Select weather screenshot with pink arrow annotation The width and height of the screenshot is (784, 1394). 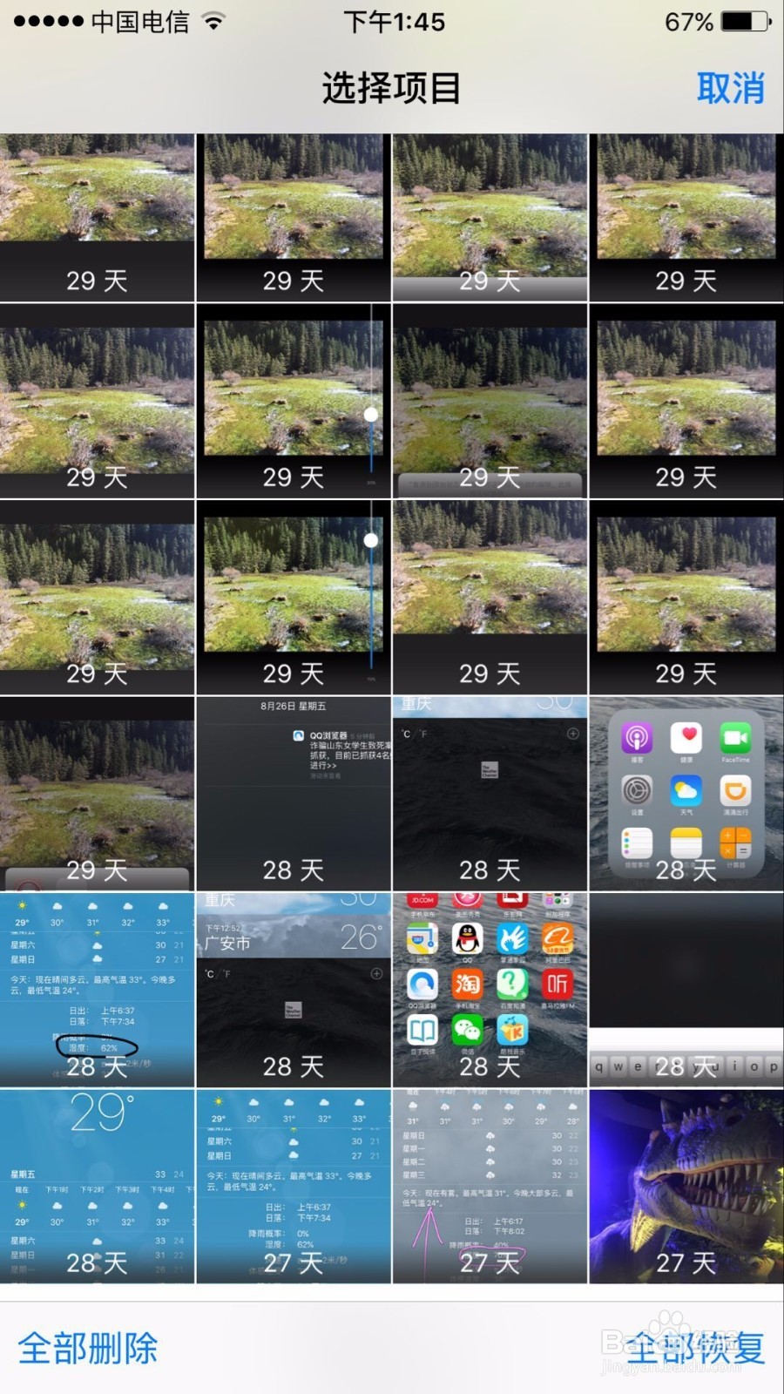click(490, 1186)
